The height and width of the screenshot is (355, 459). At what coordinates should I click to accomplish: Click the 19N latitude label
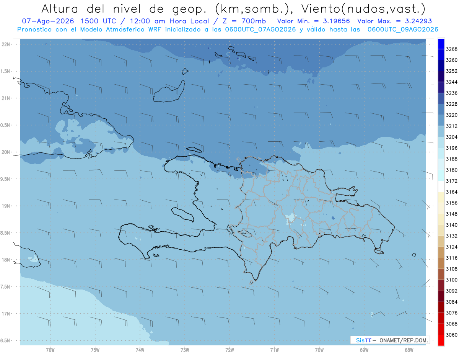[7, 206]
